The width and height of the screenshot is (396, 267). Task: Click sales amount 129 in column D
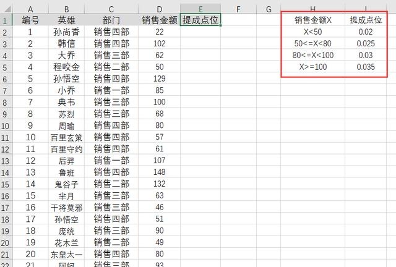coord(160,78)
